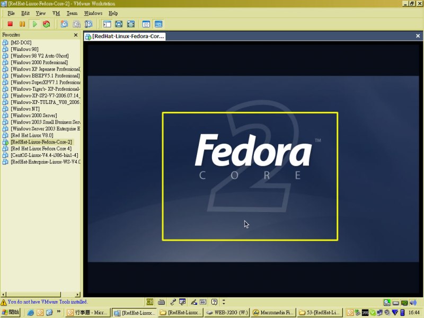
Task: Open the VM menu
Action: tap(56, 13)
